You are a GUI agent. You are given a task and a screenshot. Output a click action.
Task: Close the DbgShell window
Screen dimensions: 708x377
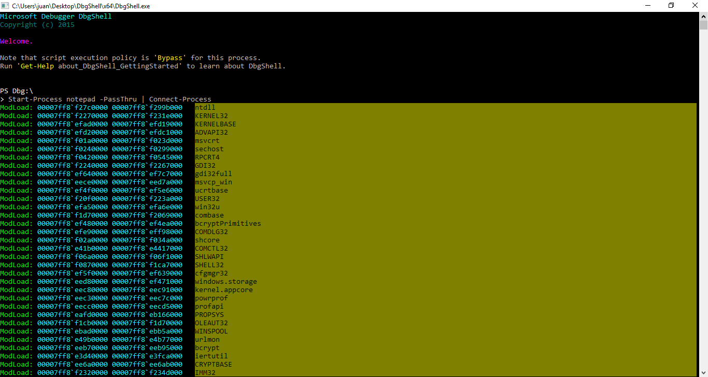pos(695,6)
